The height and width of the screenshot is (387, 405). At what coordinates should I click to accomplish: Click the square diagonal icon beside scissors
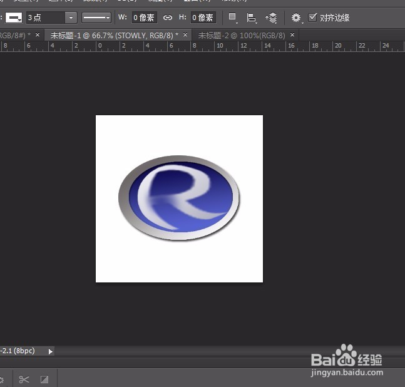[44, 379]
